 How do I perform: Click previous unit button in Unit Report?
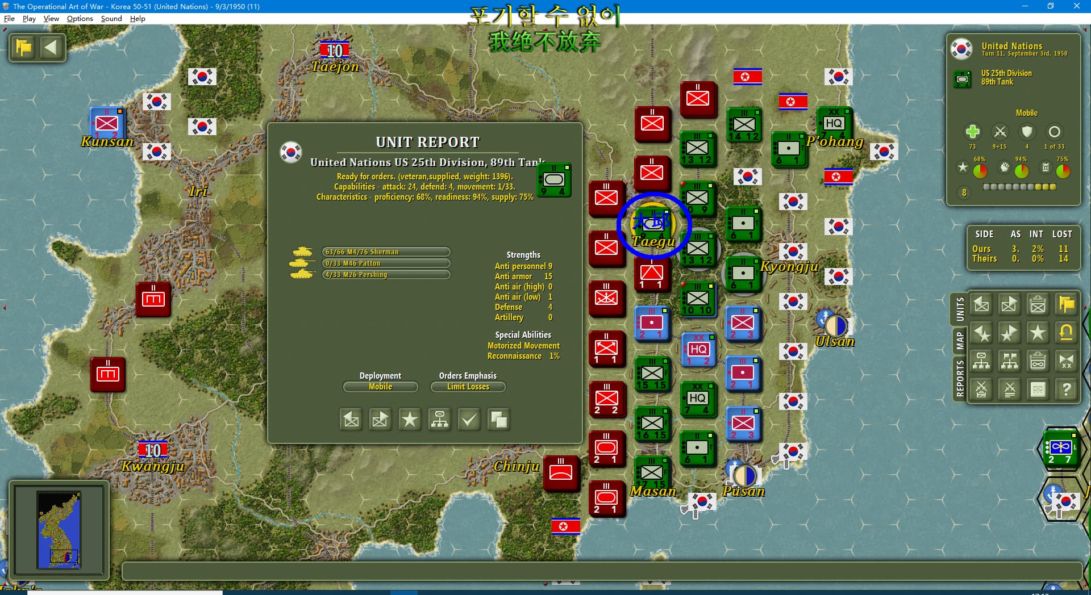click(351, 420)
